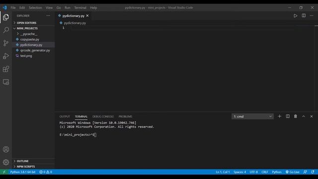318x179 pixels.
Task: Open the View menu
Action: pyautogui.click(x=49, y=8)
